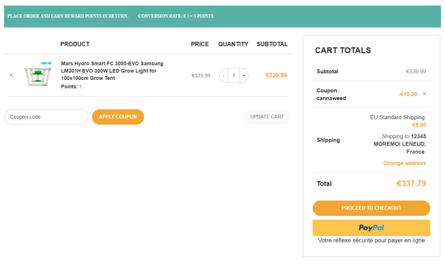Decrease quantity with the minus button
This screenshot has width=445, height=268.
click(x=224, y=76)
